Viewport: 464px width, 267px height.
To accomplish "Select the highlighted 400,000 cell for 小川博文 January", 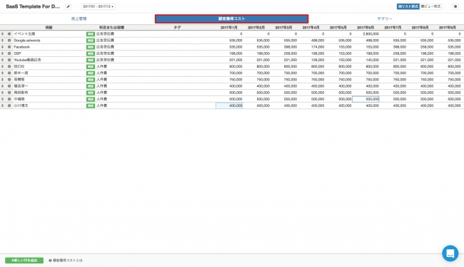I will pyautogui.click(x=229, y=105).
